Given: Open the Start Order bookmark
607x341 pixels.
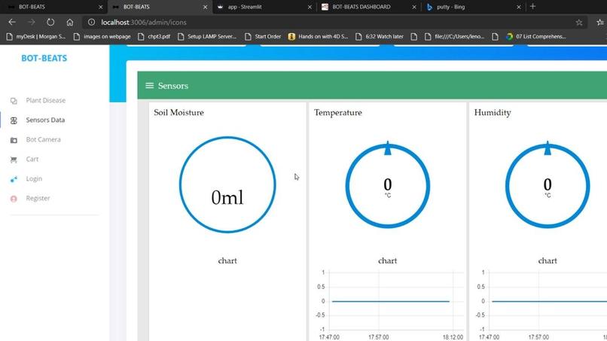Looking at the screenshot, I should click(263, 36).
